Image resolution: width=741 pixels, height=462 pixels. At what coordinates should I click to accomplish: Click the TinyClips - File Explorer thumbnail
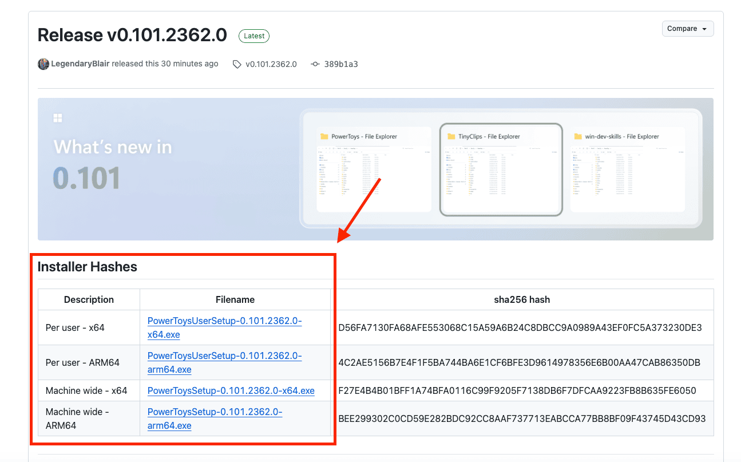click(501, 170)
